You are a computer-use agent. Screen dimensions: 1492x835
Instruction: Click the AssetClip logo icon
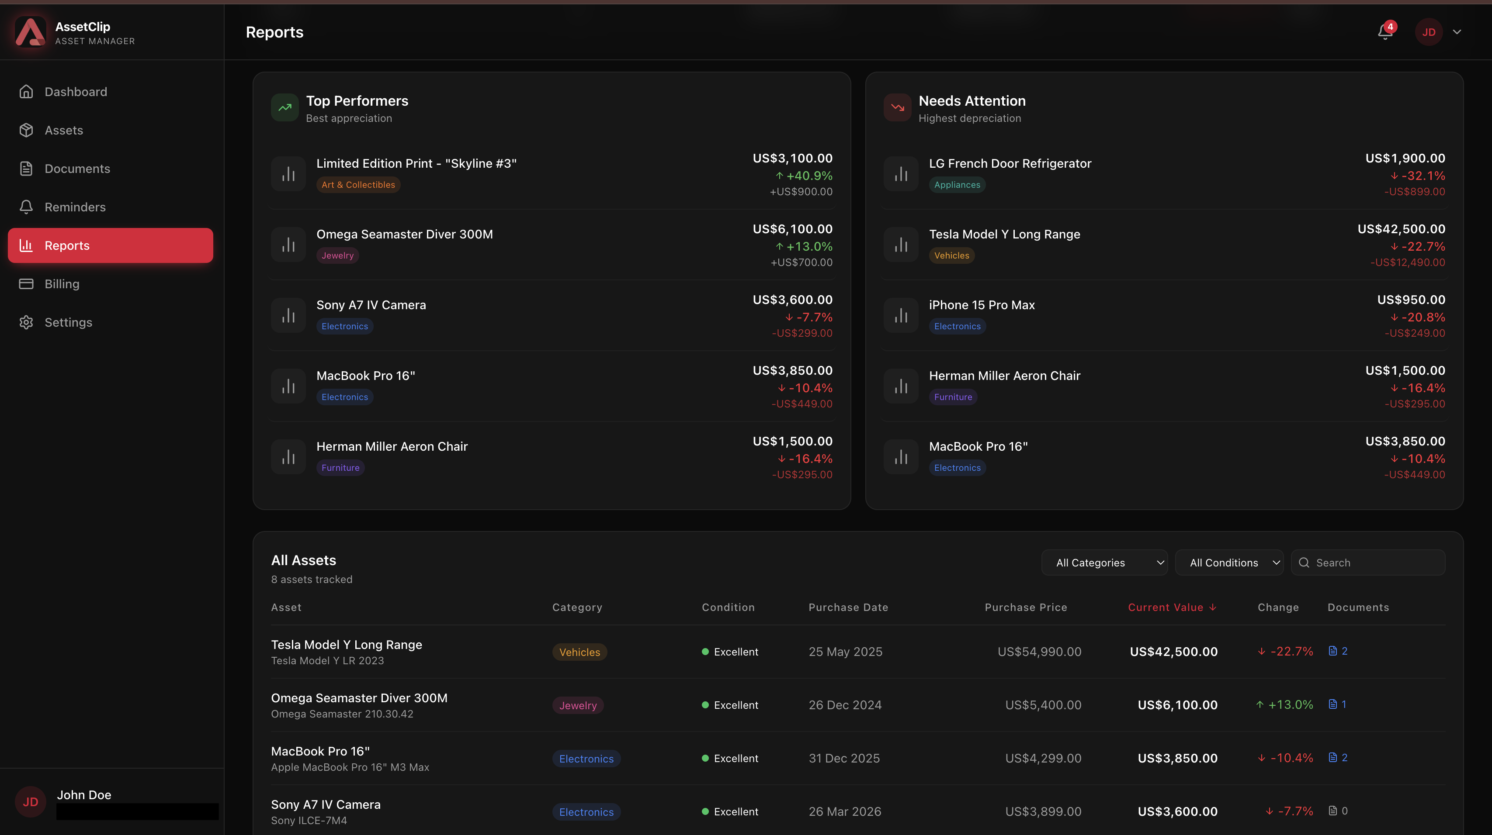pos(30,31)
